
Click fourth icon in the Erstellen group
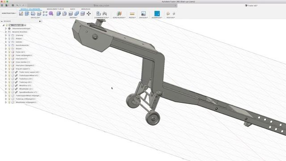point(39,13)
